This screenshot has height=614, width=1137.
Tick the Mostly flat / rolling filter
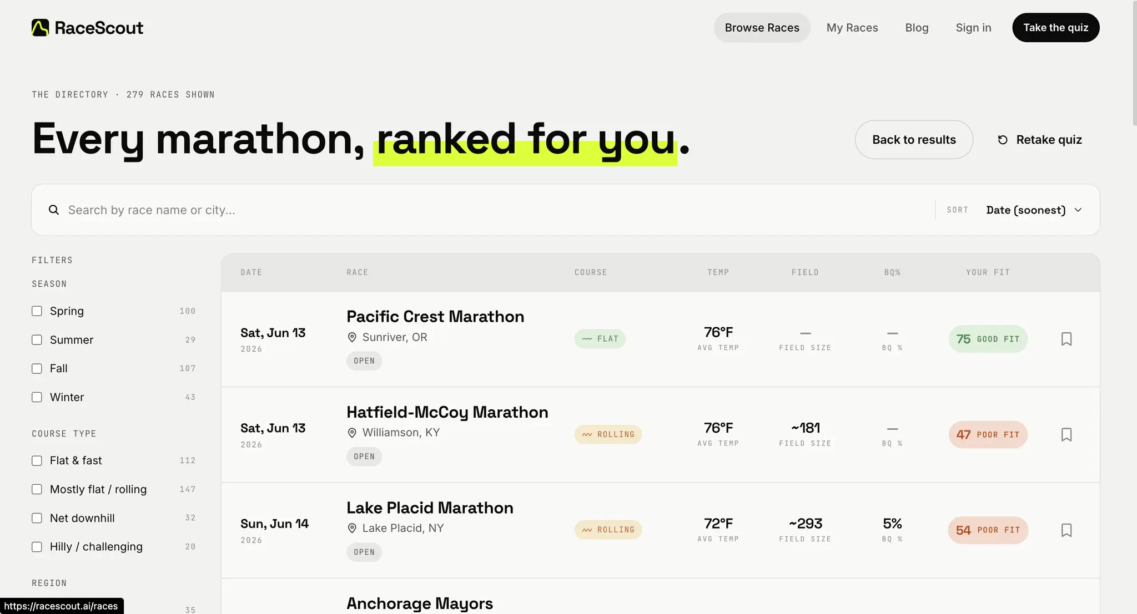[x=37, y=489]
